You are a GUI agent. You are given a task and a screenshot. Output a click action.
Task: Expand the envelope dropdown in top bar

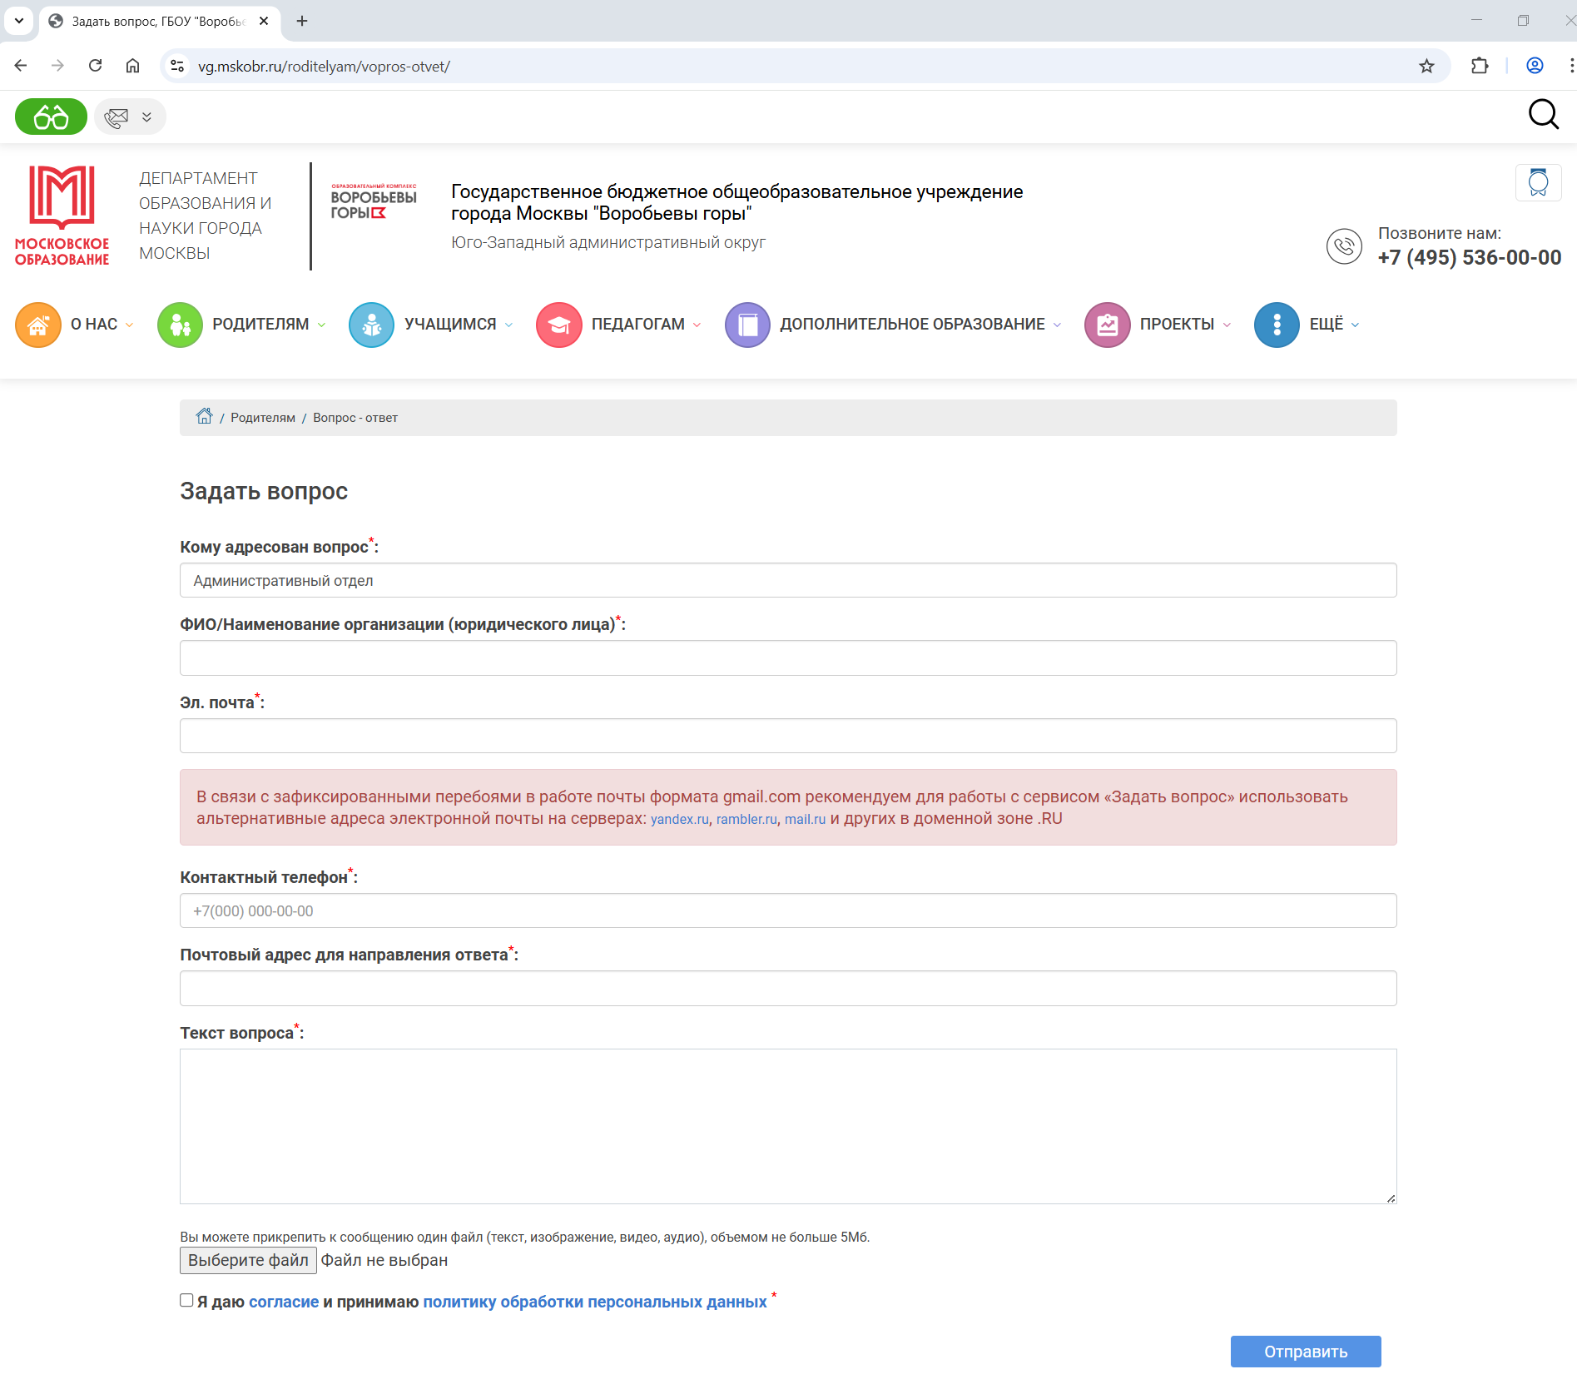point(146,117)
